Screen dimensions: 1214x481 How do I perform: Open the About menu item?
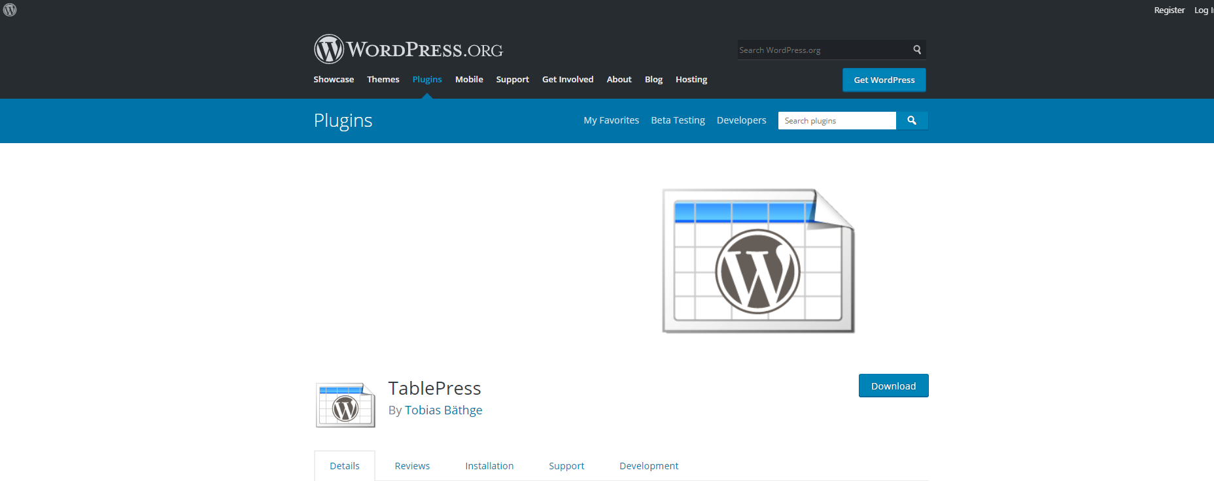(619, 80)
